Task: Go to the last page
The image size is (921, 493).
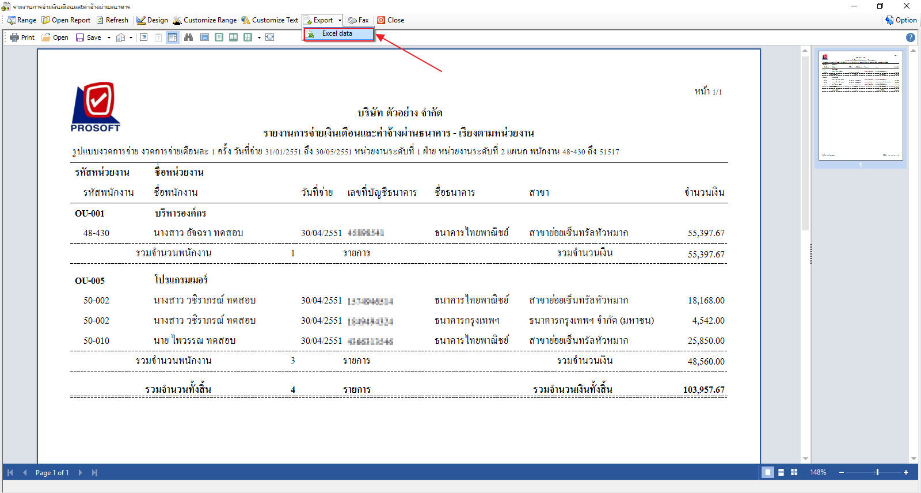Action: click(x=94, y=473)
